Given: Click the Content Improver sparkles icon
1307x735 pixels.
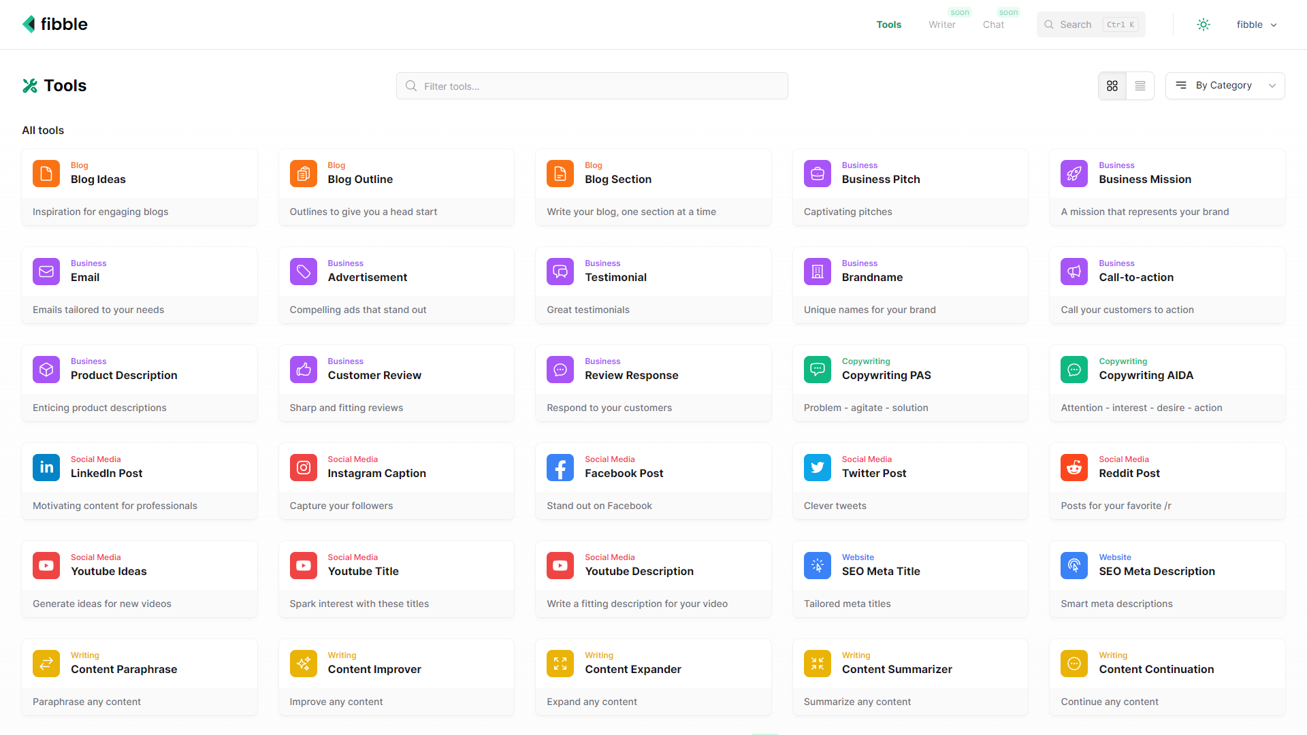Looking at the screenshot, I should (304, 664).
